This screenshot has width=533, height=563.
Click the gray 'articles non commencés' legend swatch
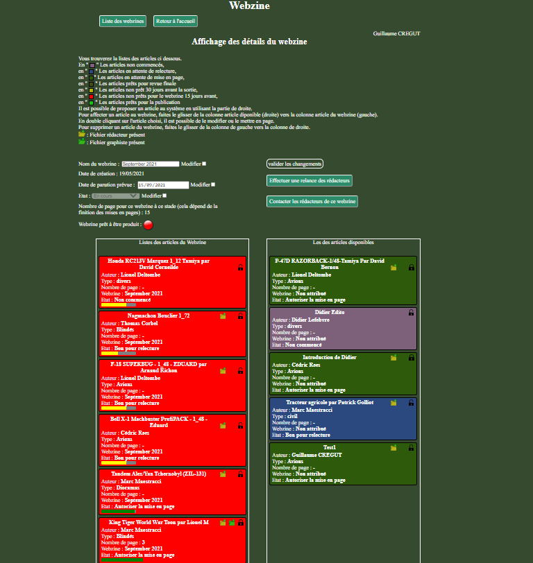pos(92,65)
